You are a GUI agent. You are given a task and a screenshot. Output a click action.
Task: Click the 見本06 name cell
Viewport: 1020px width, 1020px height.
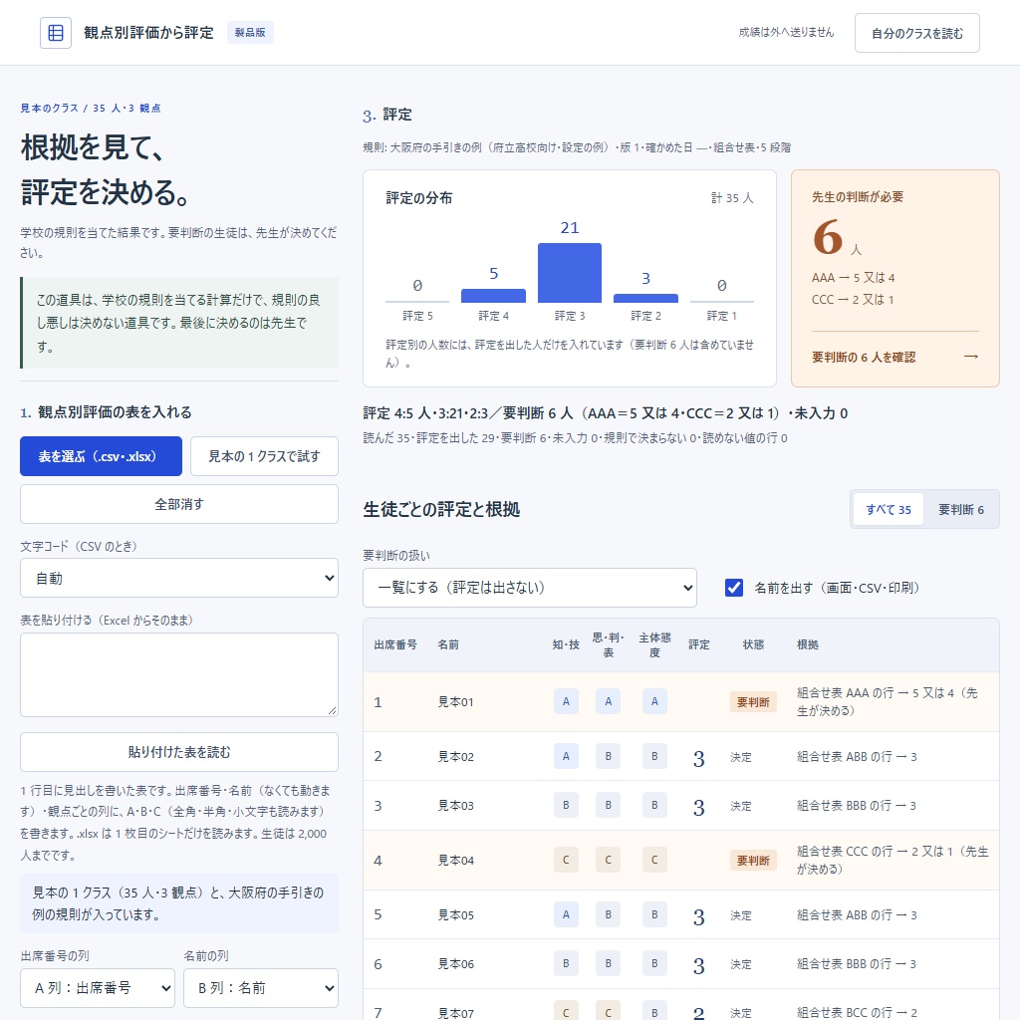pyautogui.click(x=455, y=963)
